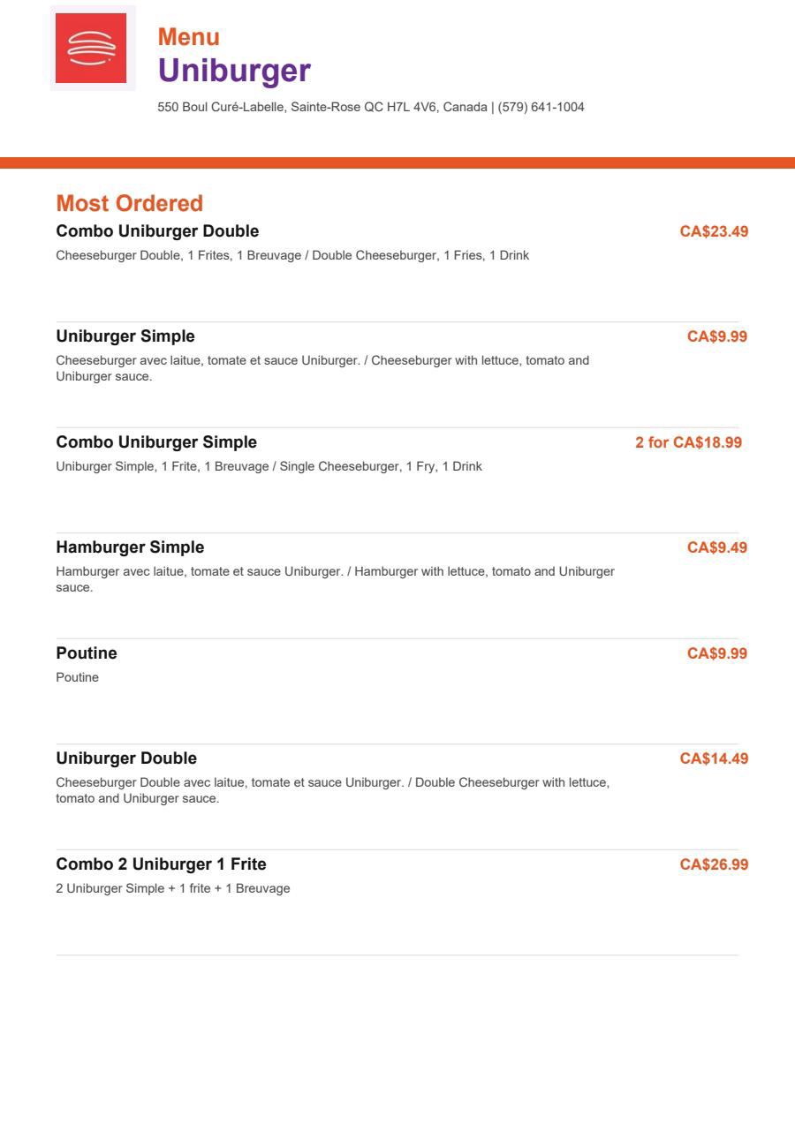Open the Hamburger Simple item
Screen dimensions: 795x1124
[130, 547]
